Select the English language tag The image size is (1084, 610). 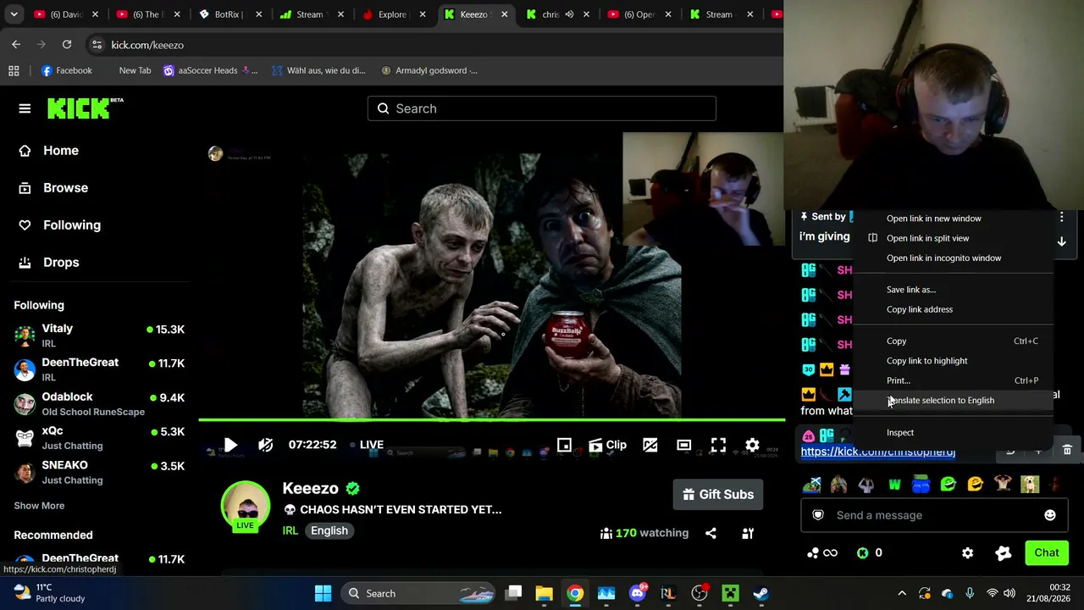329,530
